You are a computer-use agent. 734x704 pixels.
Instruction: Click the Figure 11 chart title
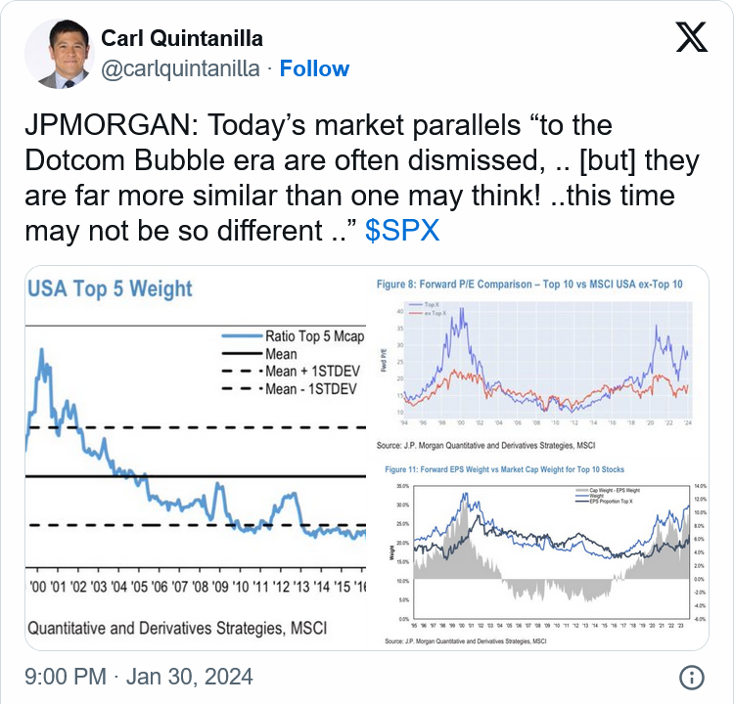(504, 469)
